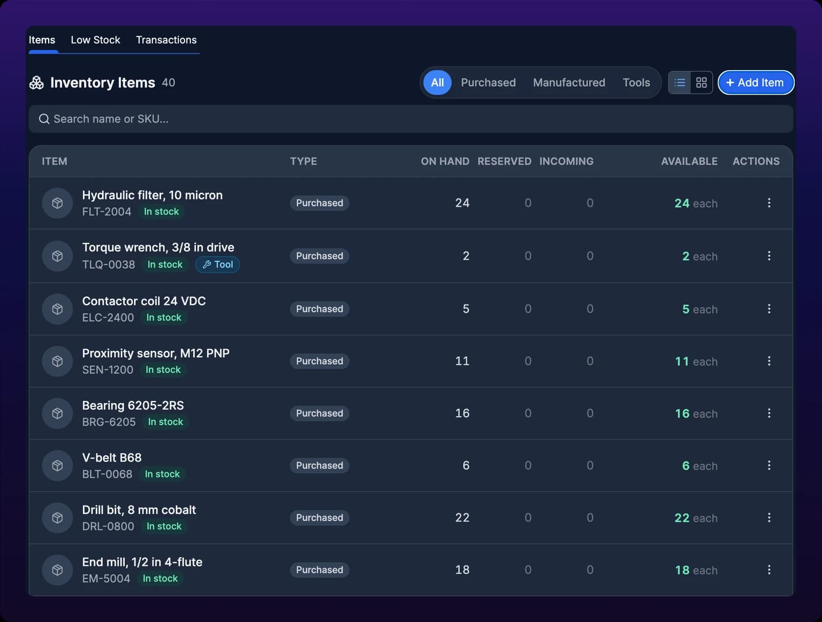
Task: Click on-hand value 22 for Drill bit
Action: pos(462,518)
